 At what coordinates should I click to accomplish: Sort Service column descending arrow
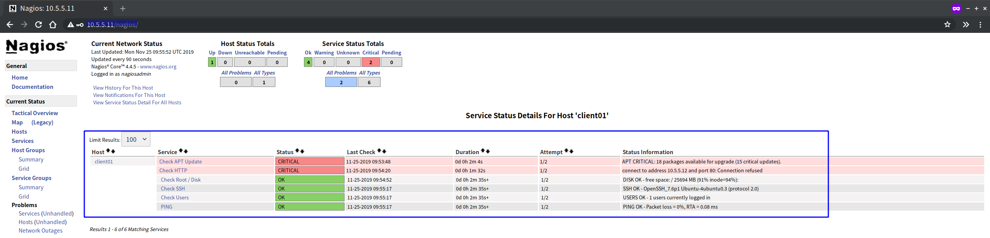point(186,151)
